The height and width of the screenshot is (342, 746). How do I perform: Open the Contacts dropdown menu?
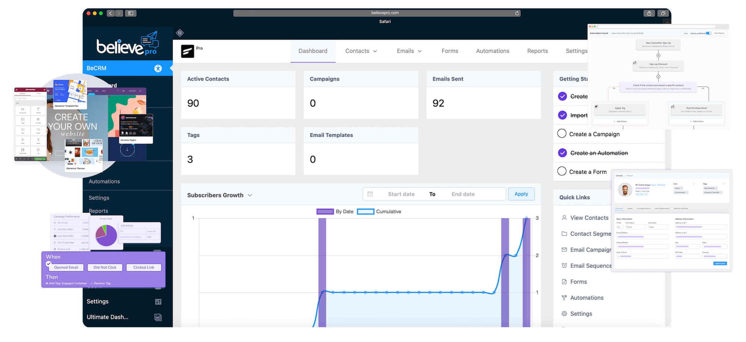coord(361,51)
